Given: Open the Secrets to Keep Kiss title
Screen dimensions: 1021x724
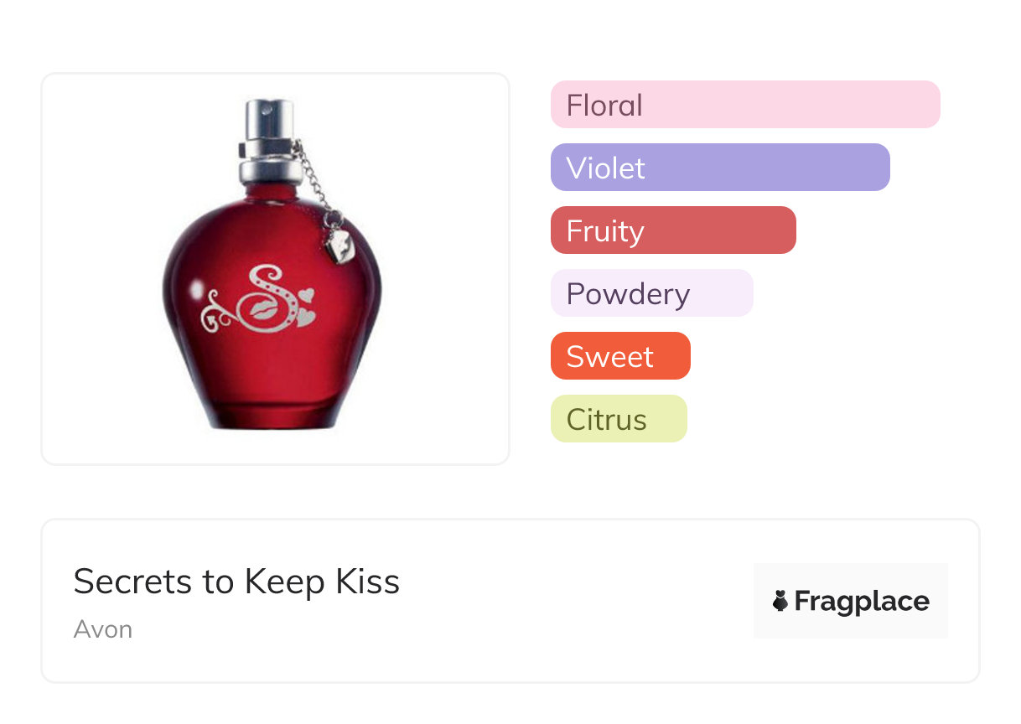Looking at the screenshot, I should coord(236,582).
